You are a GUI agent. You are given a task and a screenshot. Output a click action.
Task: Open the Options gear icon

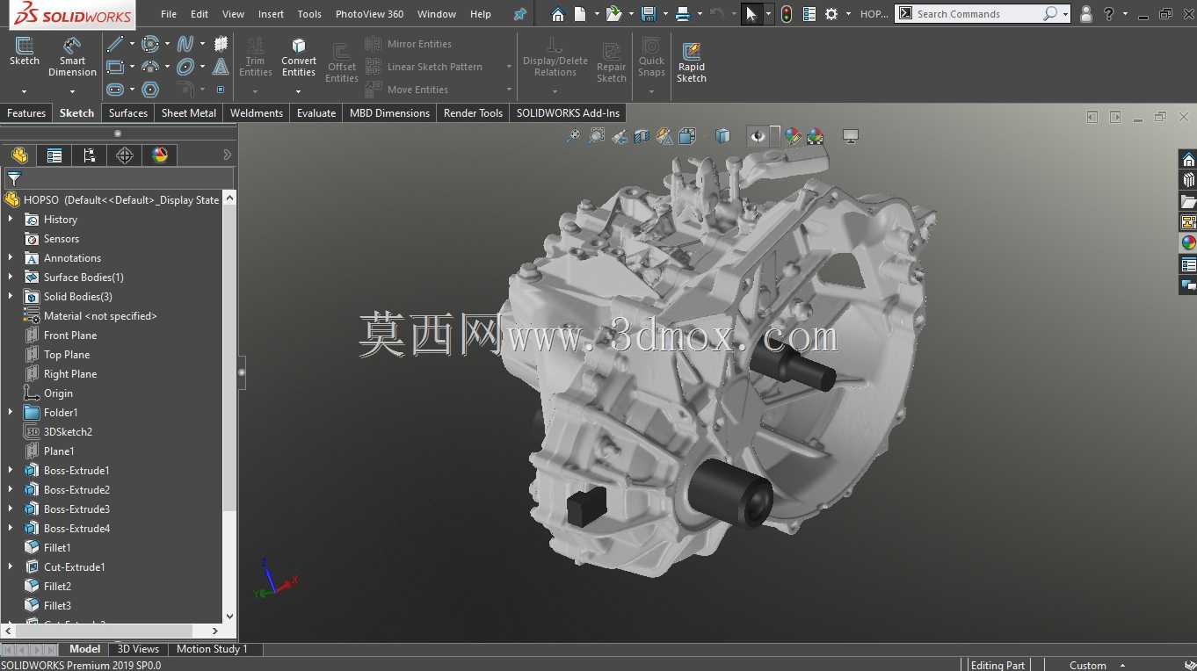click(831, 14)
